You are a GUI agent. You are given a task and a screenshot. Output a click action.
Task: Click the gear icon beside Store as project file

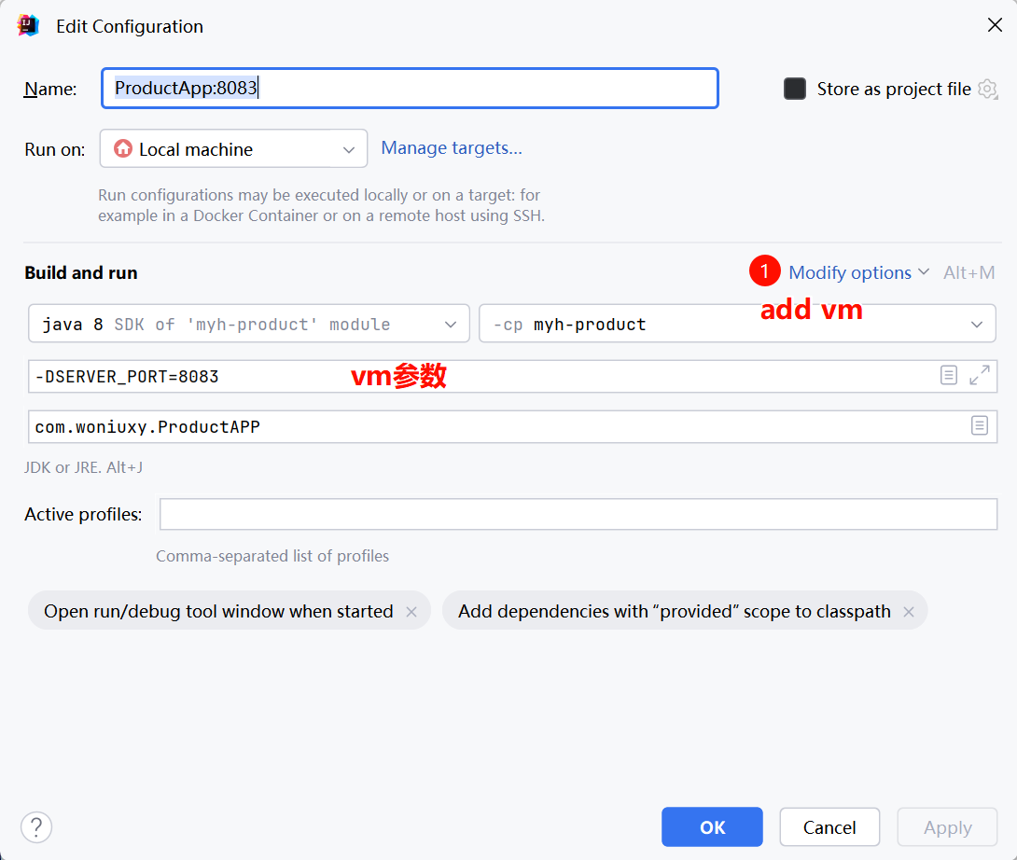pos(987,90)
